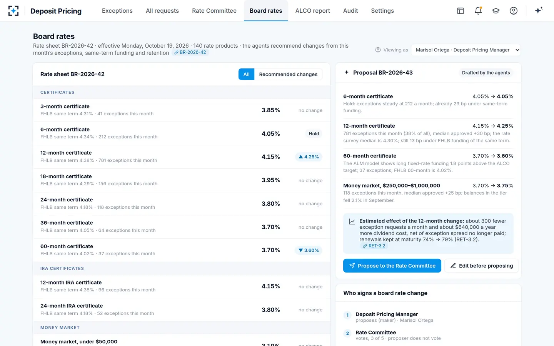Open the graduation cap learning icon
This screenshot has width=554, height=346.
click(496, 11)
